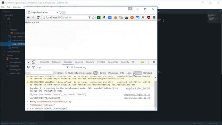This screenshot has height=125, width=222.
Task: Switch to the Timeline tab
Action: click(90, 62)
